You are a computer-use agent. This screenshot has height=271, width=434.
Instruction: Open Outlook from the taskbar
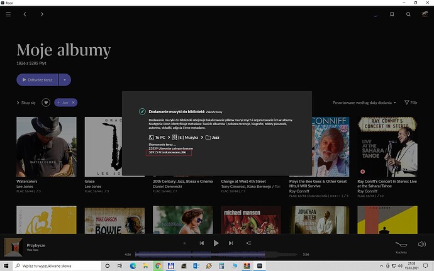[196, 266]
